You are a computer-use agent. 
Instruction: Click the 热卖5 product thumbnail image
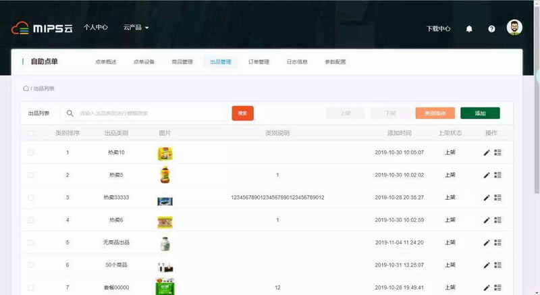coord(165,176)
